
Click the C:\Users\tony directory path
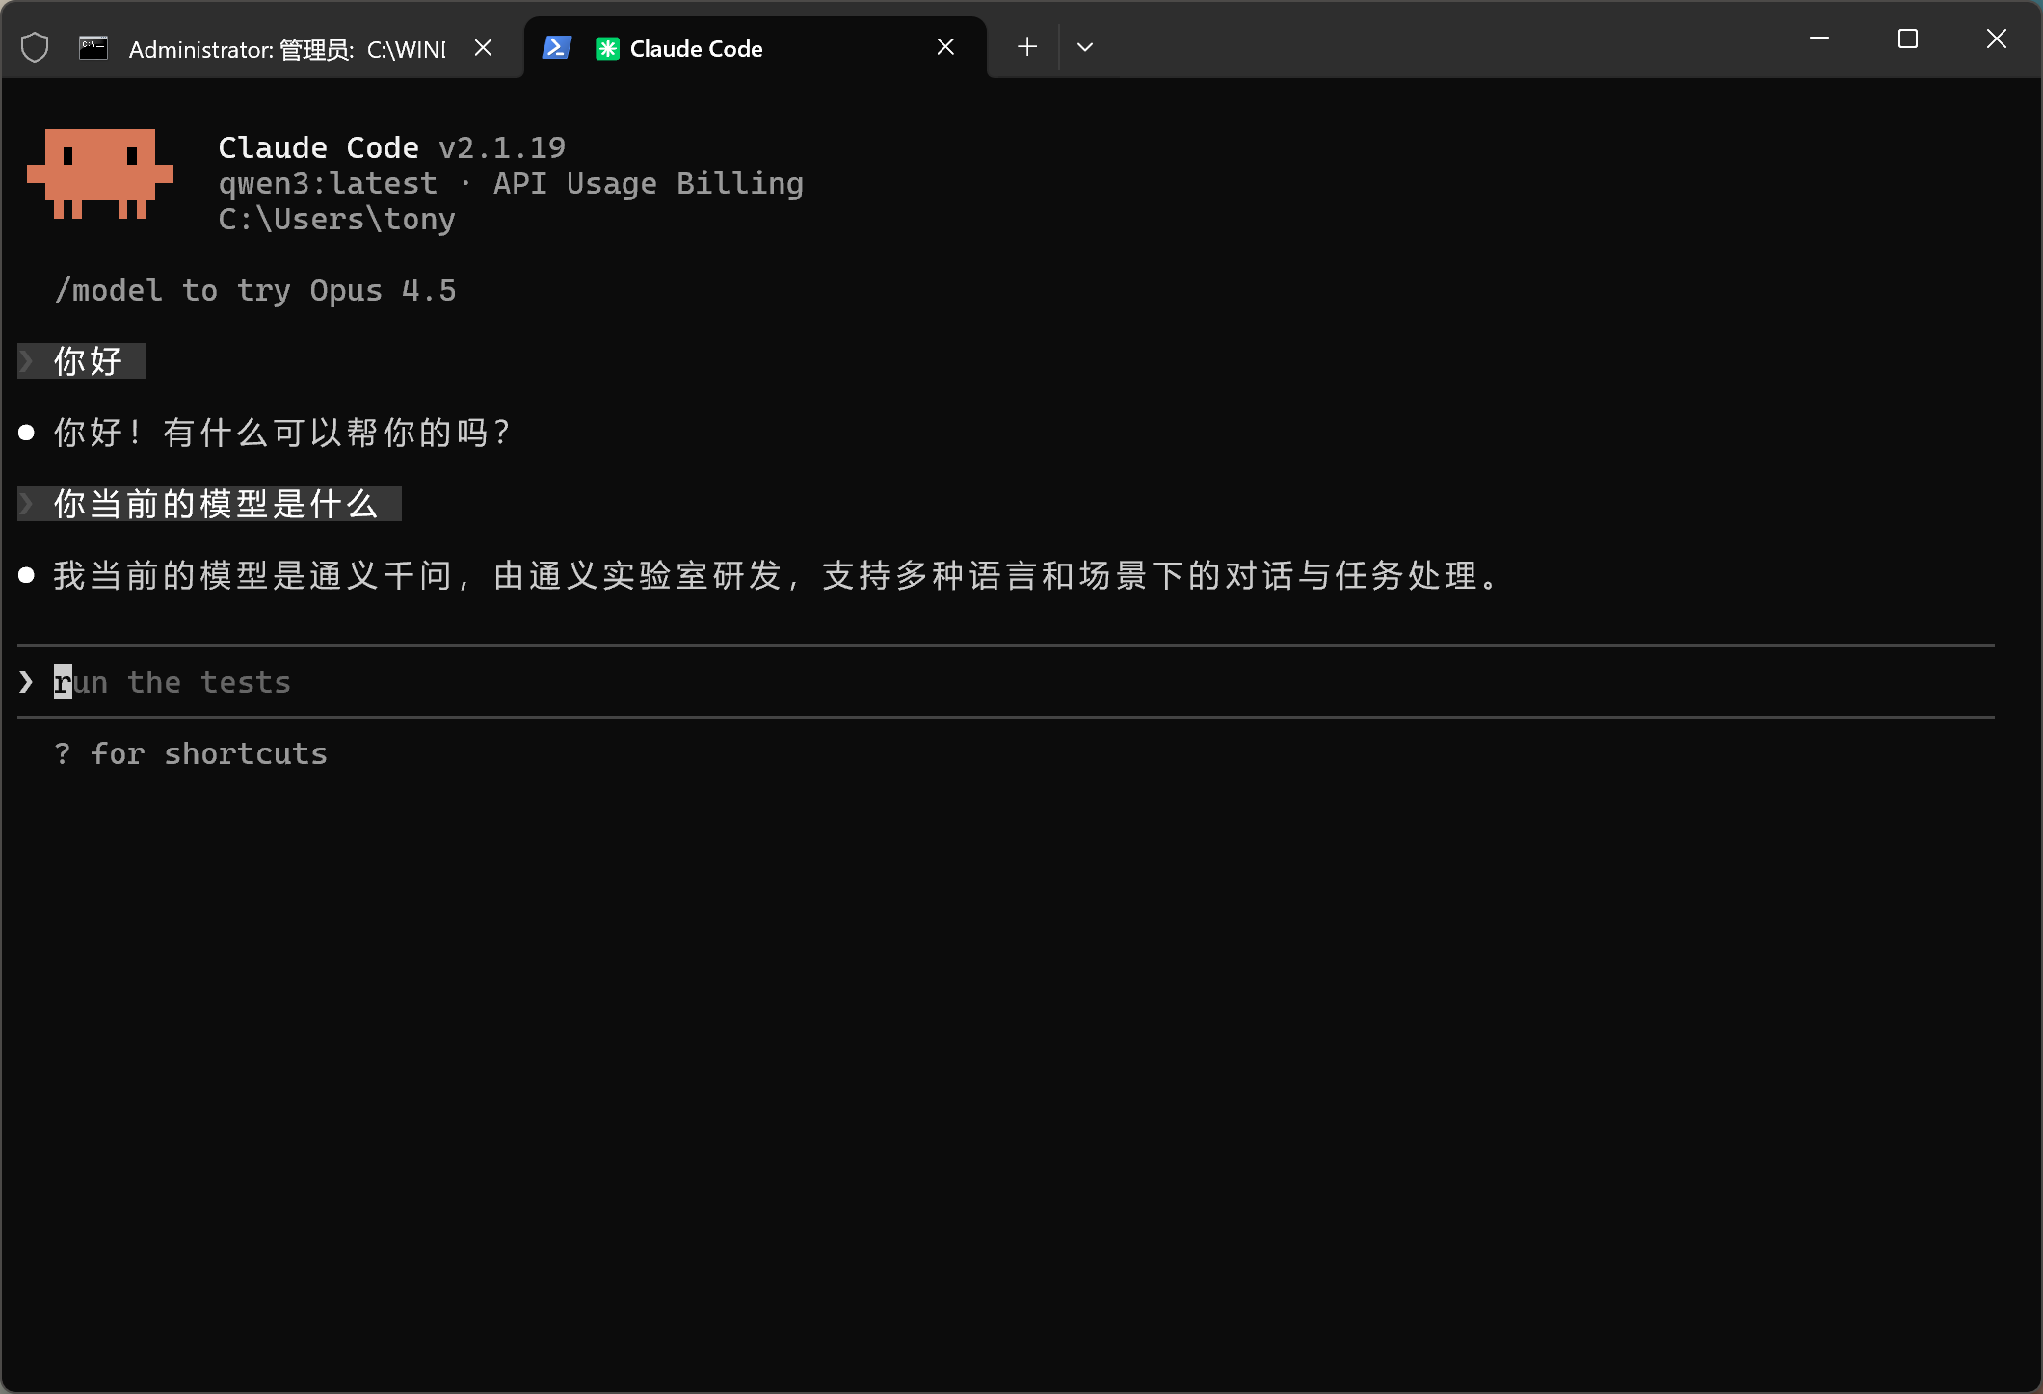tap(336, 219)
